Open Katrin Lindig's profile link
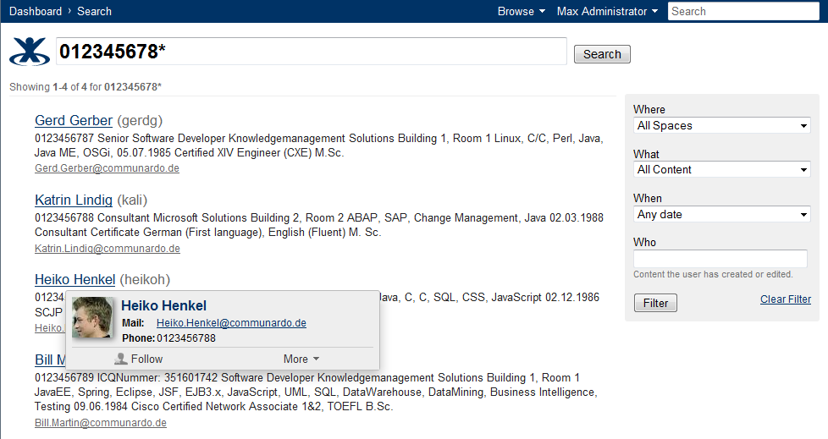The image size is (828, 439). [74, 200]
